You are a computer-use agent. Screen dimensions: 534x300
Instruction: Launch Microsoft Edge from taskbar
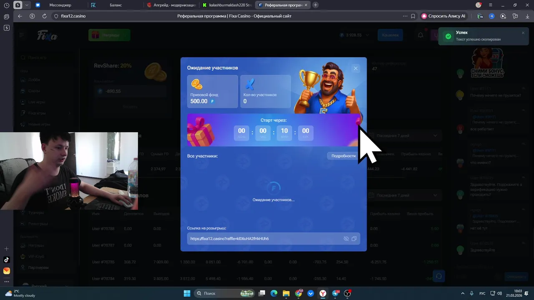[274, 293]
